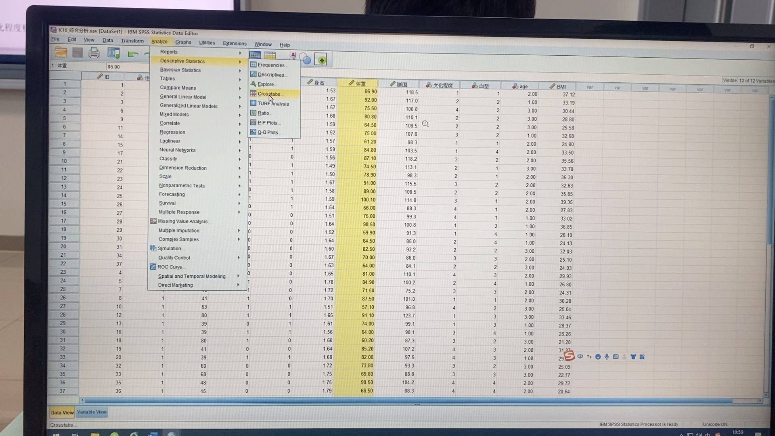Expand the Regression submenu

(172, 132)
